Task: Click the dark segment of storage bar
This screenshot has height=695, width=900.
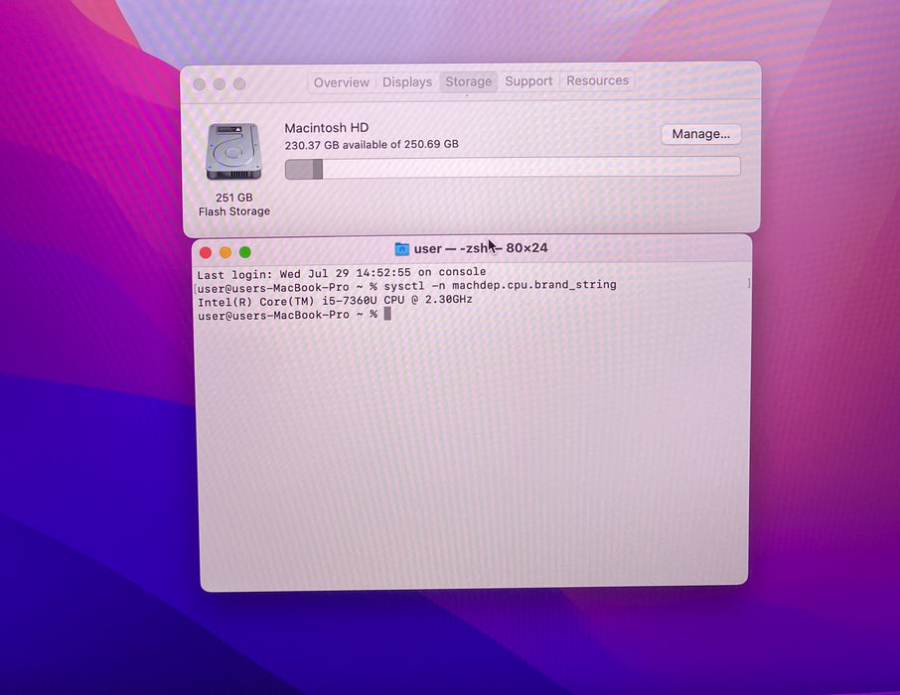Action: 318,170
